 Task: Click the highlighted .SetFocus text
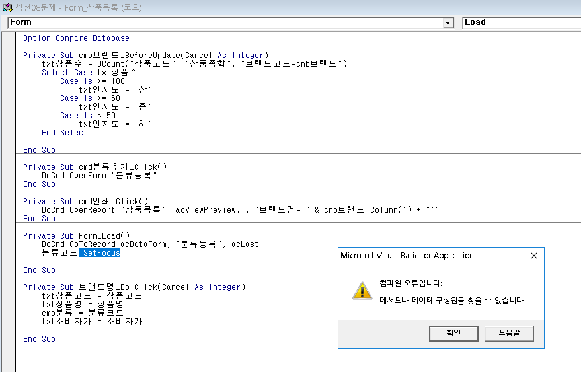click(x=99, y=253)
